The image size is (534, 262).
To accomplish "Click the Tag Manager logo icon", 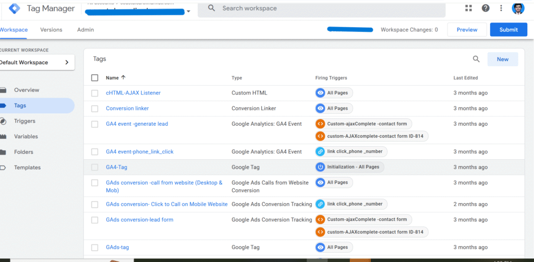I will click(15, 8).
